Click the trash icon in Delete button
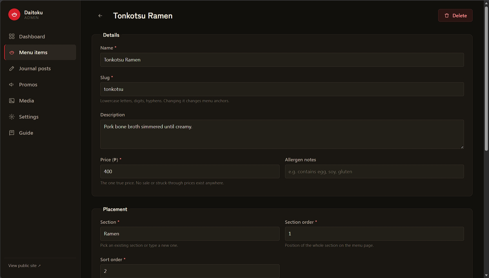This screenshot has height=278, width=489. click(x=447, y=16)
